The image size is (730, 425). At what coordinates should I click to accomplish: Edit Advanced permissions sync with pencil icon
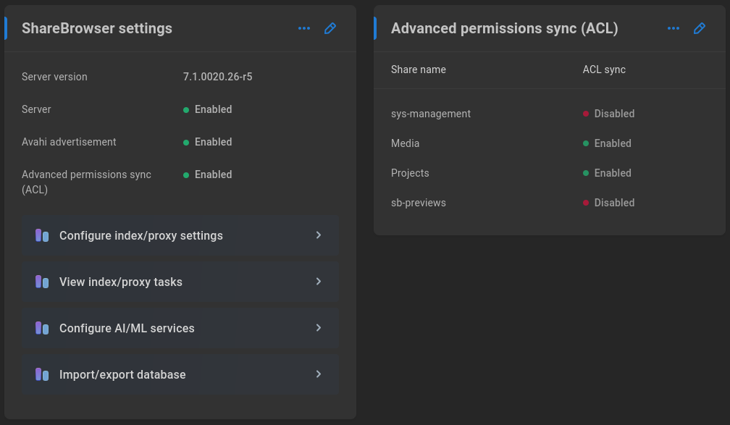tap(700, 28)
